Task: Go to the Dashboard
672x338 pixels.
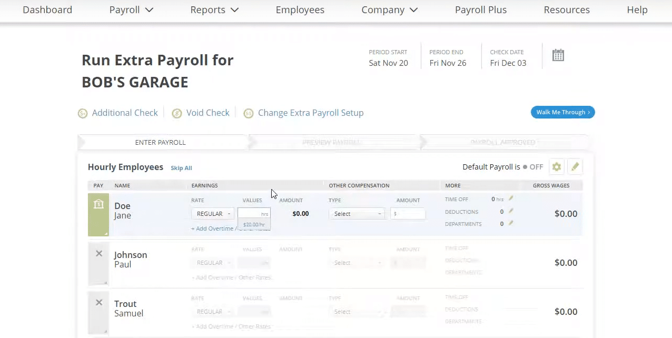Action: point(47,9)
